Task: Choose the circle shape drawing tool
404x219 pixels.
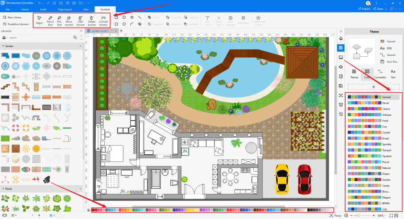Action: (x=124, y=24)
